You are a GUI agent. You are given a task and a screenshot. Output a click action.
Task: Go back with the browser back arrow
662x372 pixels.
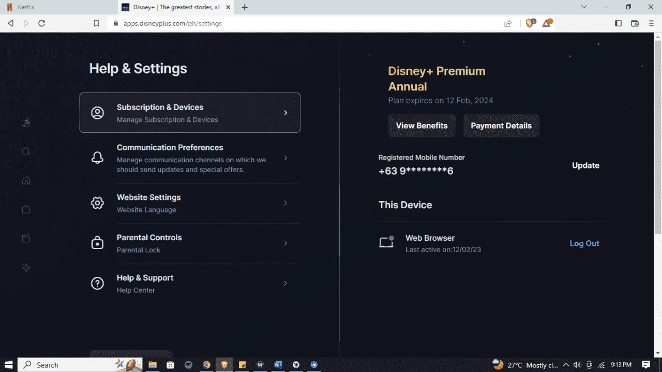pyautogui.click(x=11, y=23)
